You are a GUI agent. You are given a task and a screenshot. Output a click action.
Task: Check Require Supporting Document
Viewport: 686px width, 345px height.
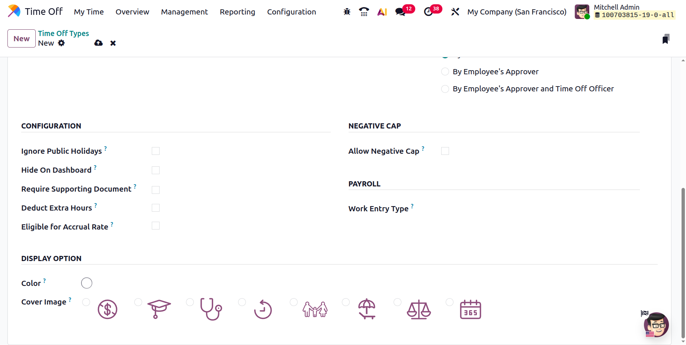coord(156,190)
